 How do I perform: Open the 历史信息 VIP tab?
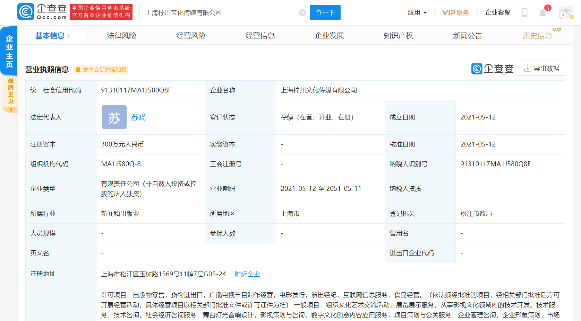pos(537,36)
